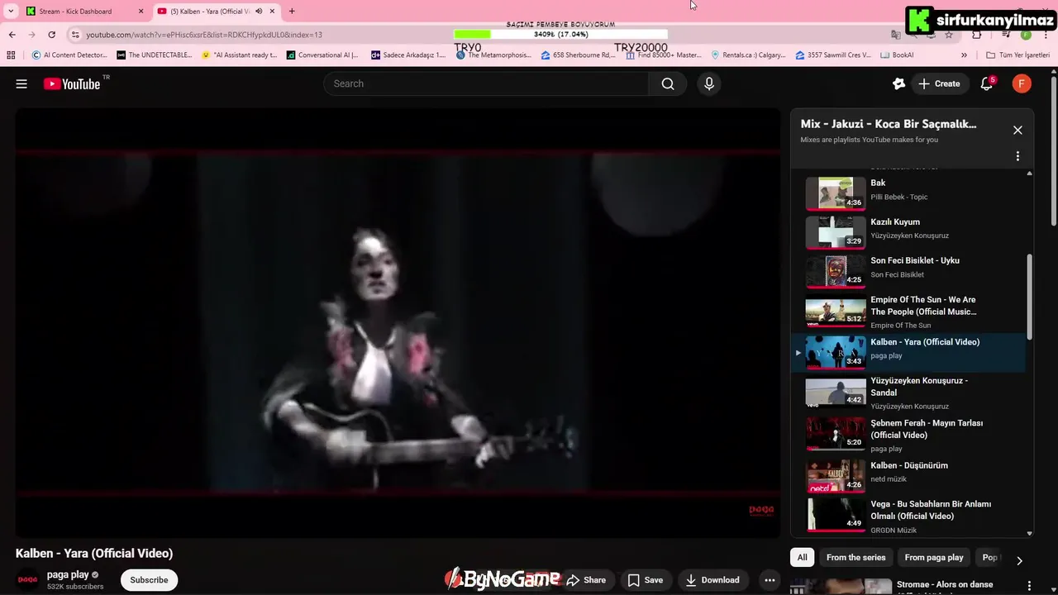
Task: Click the Subscribe button
Action: [149, 580]
